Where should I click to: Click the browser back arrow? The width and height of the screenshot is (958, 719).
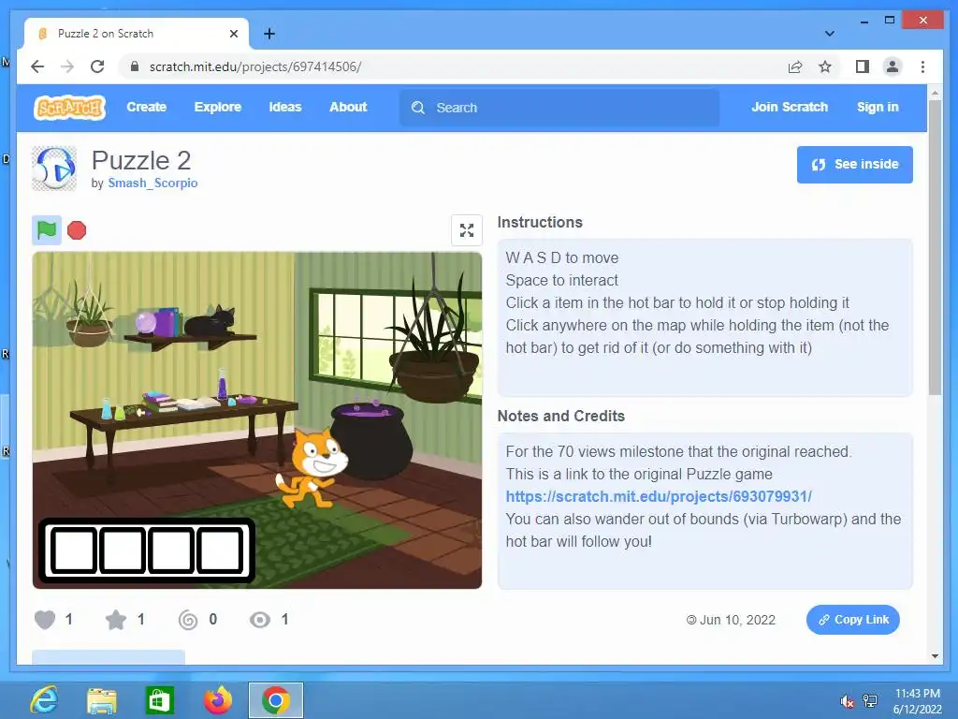coord(37,66)
